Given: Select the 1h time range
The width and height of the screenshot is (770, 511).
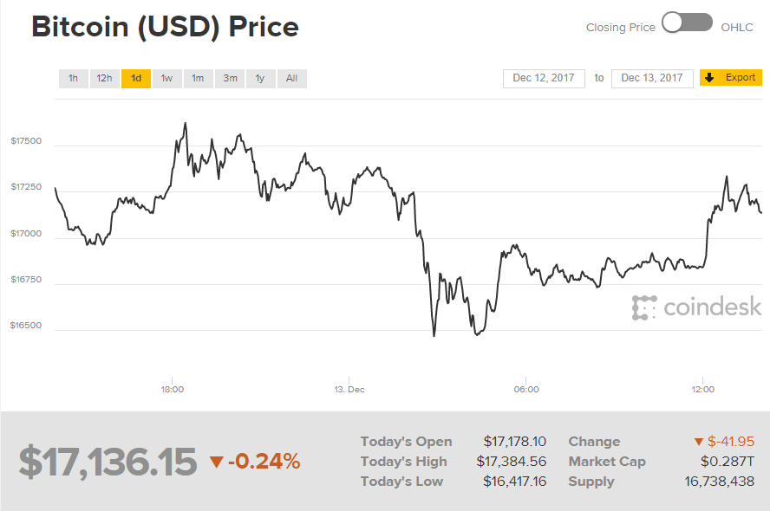Looking at the screenshot, I should [74, 79].
